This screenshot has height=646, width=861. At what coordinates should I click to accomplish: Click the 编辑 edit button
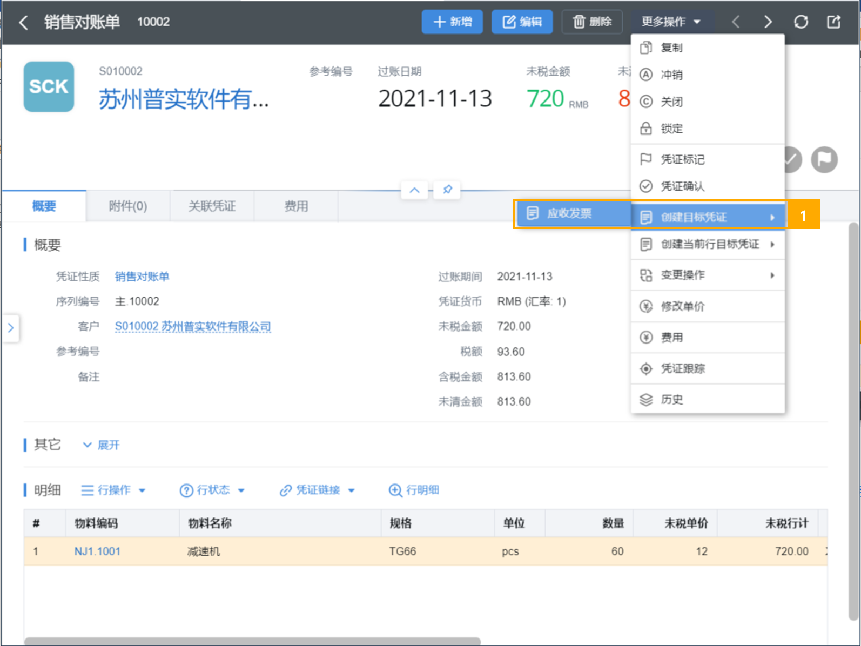522,22
